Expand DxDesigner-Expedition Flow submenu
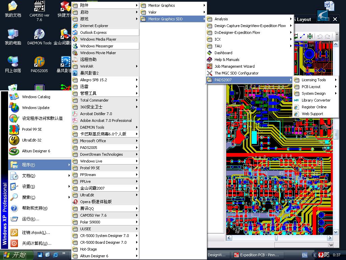346x260 pixels. click(250, 32)
